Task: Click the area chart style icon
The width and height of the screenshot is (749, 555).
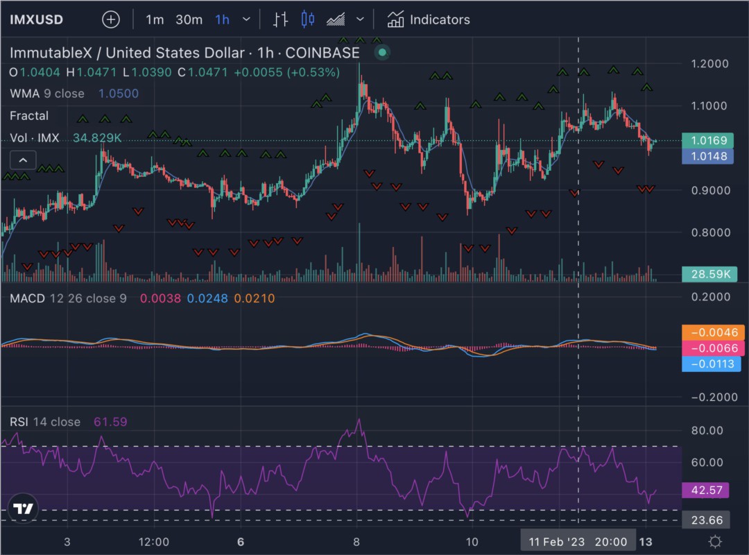Action: pos(336,19)
